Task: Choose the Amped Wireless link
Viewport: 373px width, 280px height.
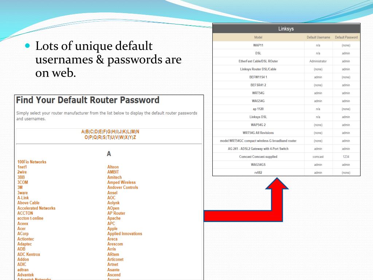Action: (x=121, y=182)
